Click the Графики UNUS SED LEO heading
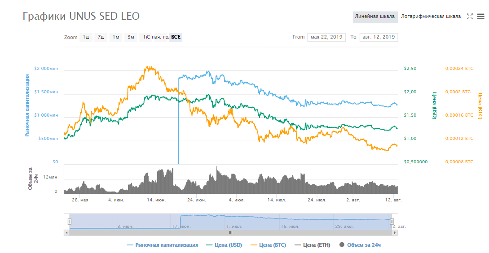This screenshot has height=253, width=489. pos(81,16)
